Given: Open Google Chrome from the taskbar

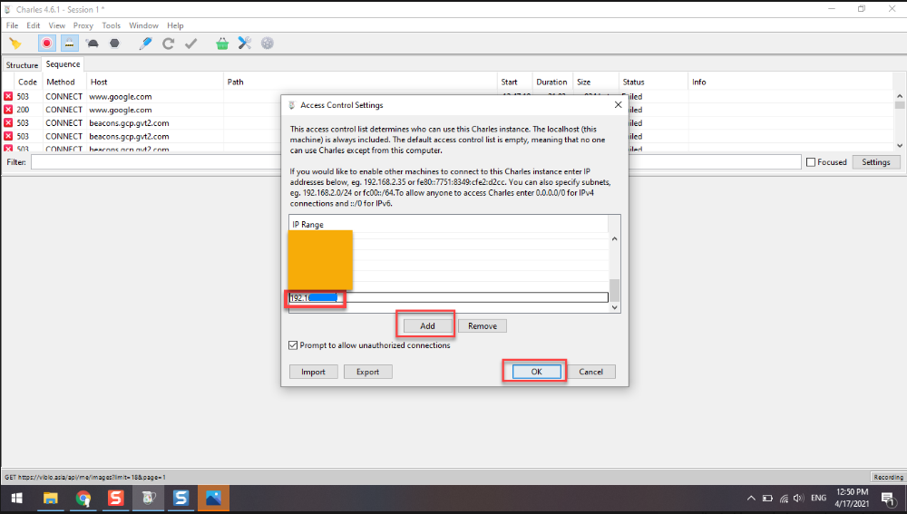Looking at the screenshot, I should 83,499.
